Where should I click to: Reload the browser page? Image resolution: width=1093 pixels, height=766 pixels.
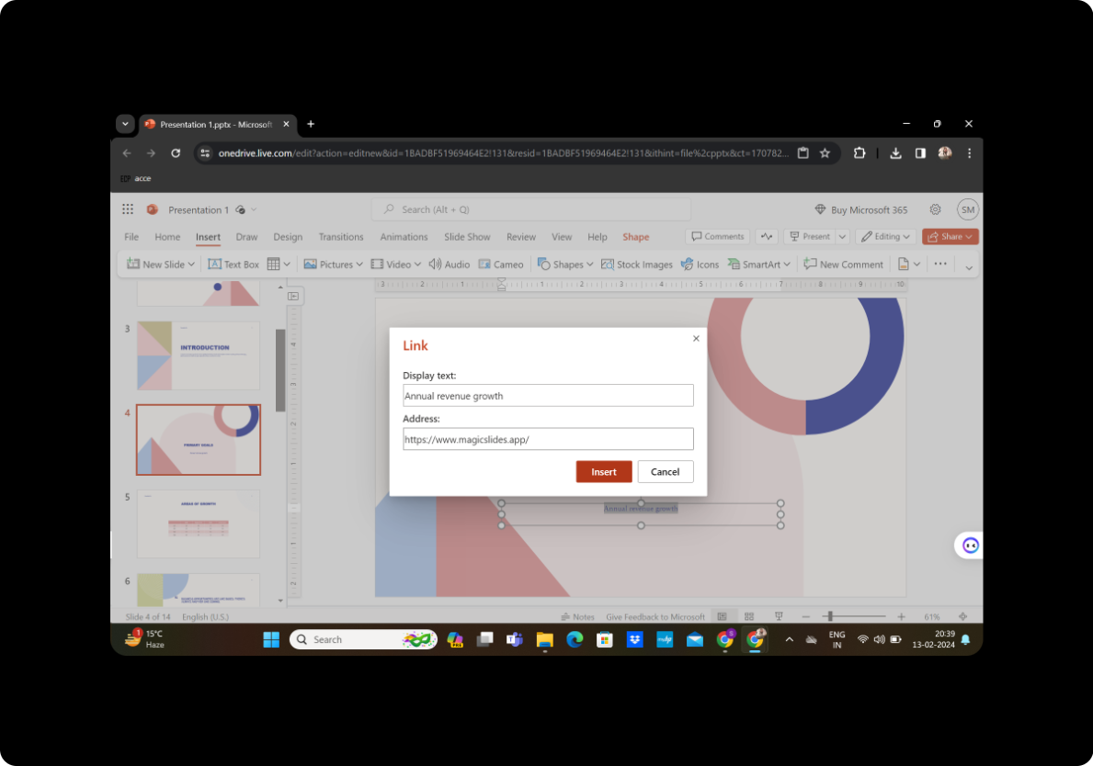click(x=176, y=153)
